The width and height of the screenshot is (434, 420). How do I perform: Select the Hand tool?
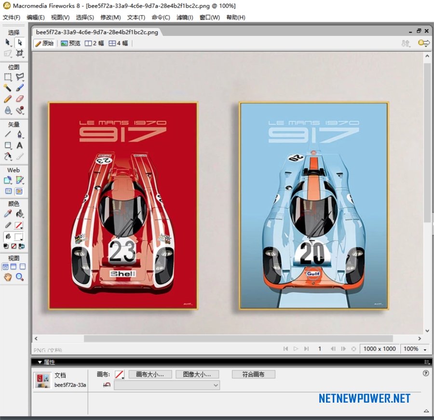coord(8,277)
